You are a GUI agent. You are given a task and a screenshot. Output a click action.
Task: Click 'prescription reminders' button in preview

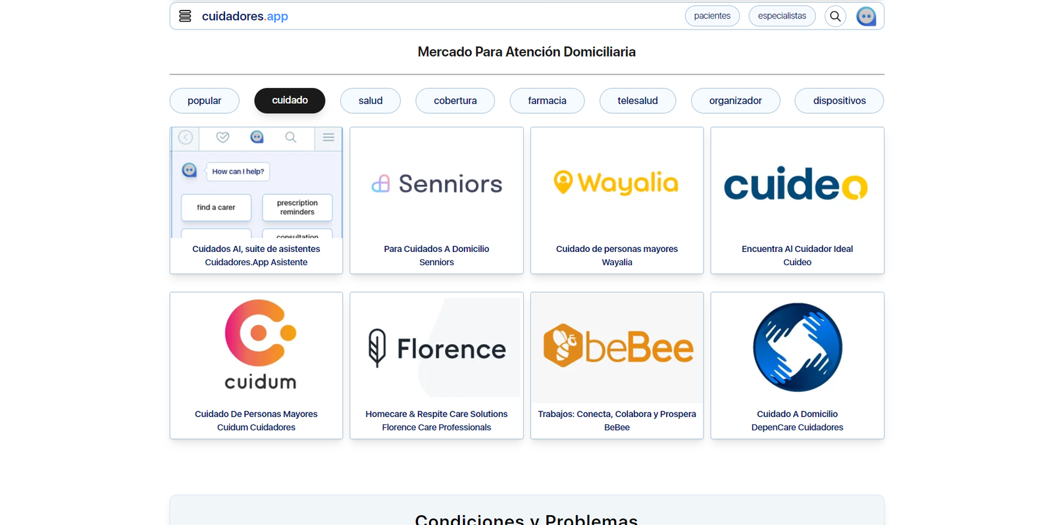[297, 207]
